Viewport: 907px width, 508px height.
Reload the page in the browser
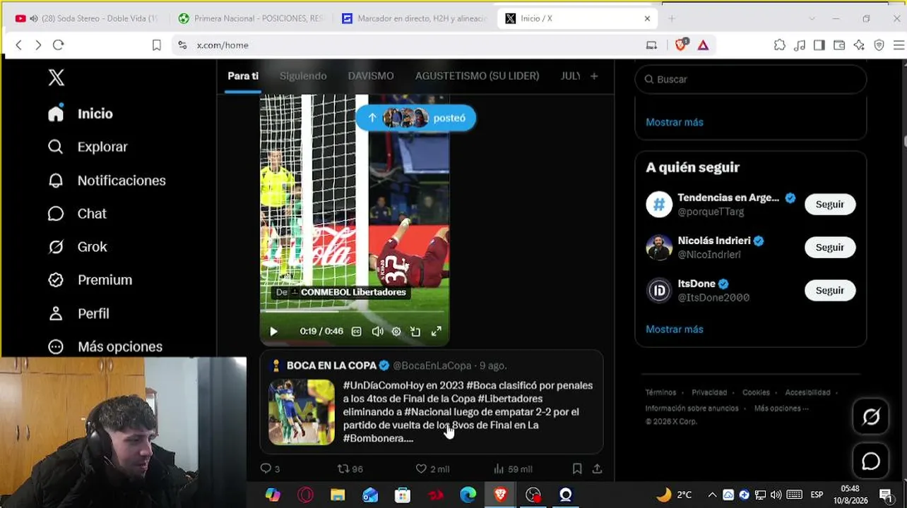[x=59, y=45]
